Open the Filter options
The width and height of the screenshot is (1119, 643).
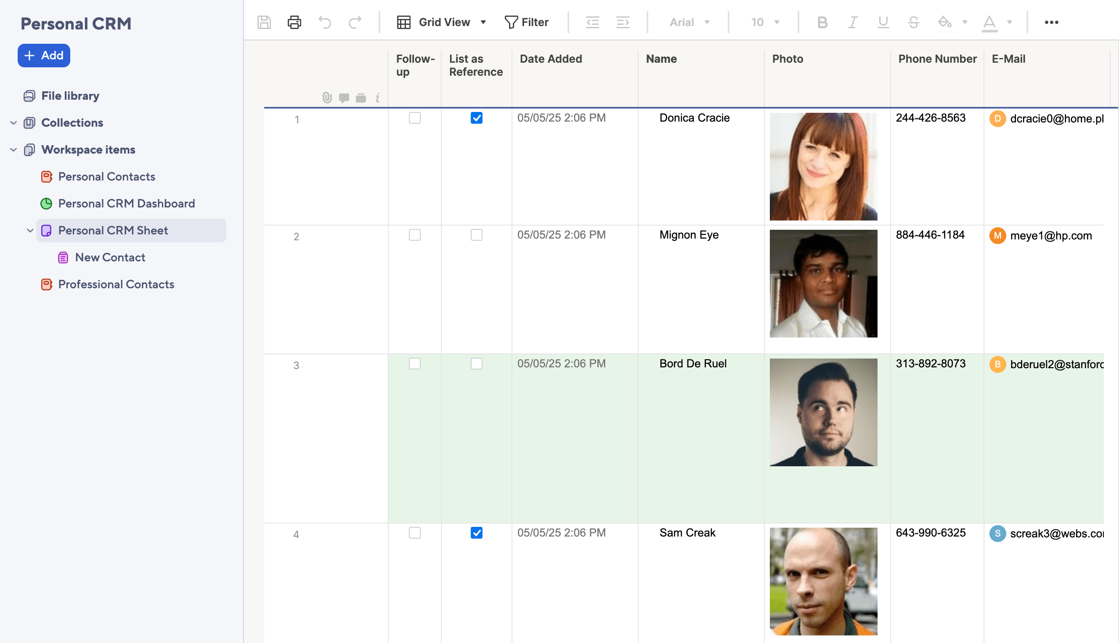click(527, 21)
